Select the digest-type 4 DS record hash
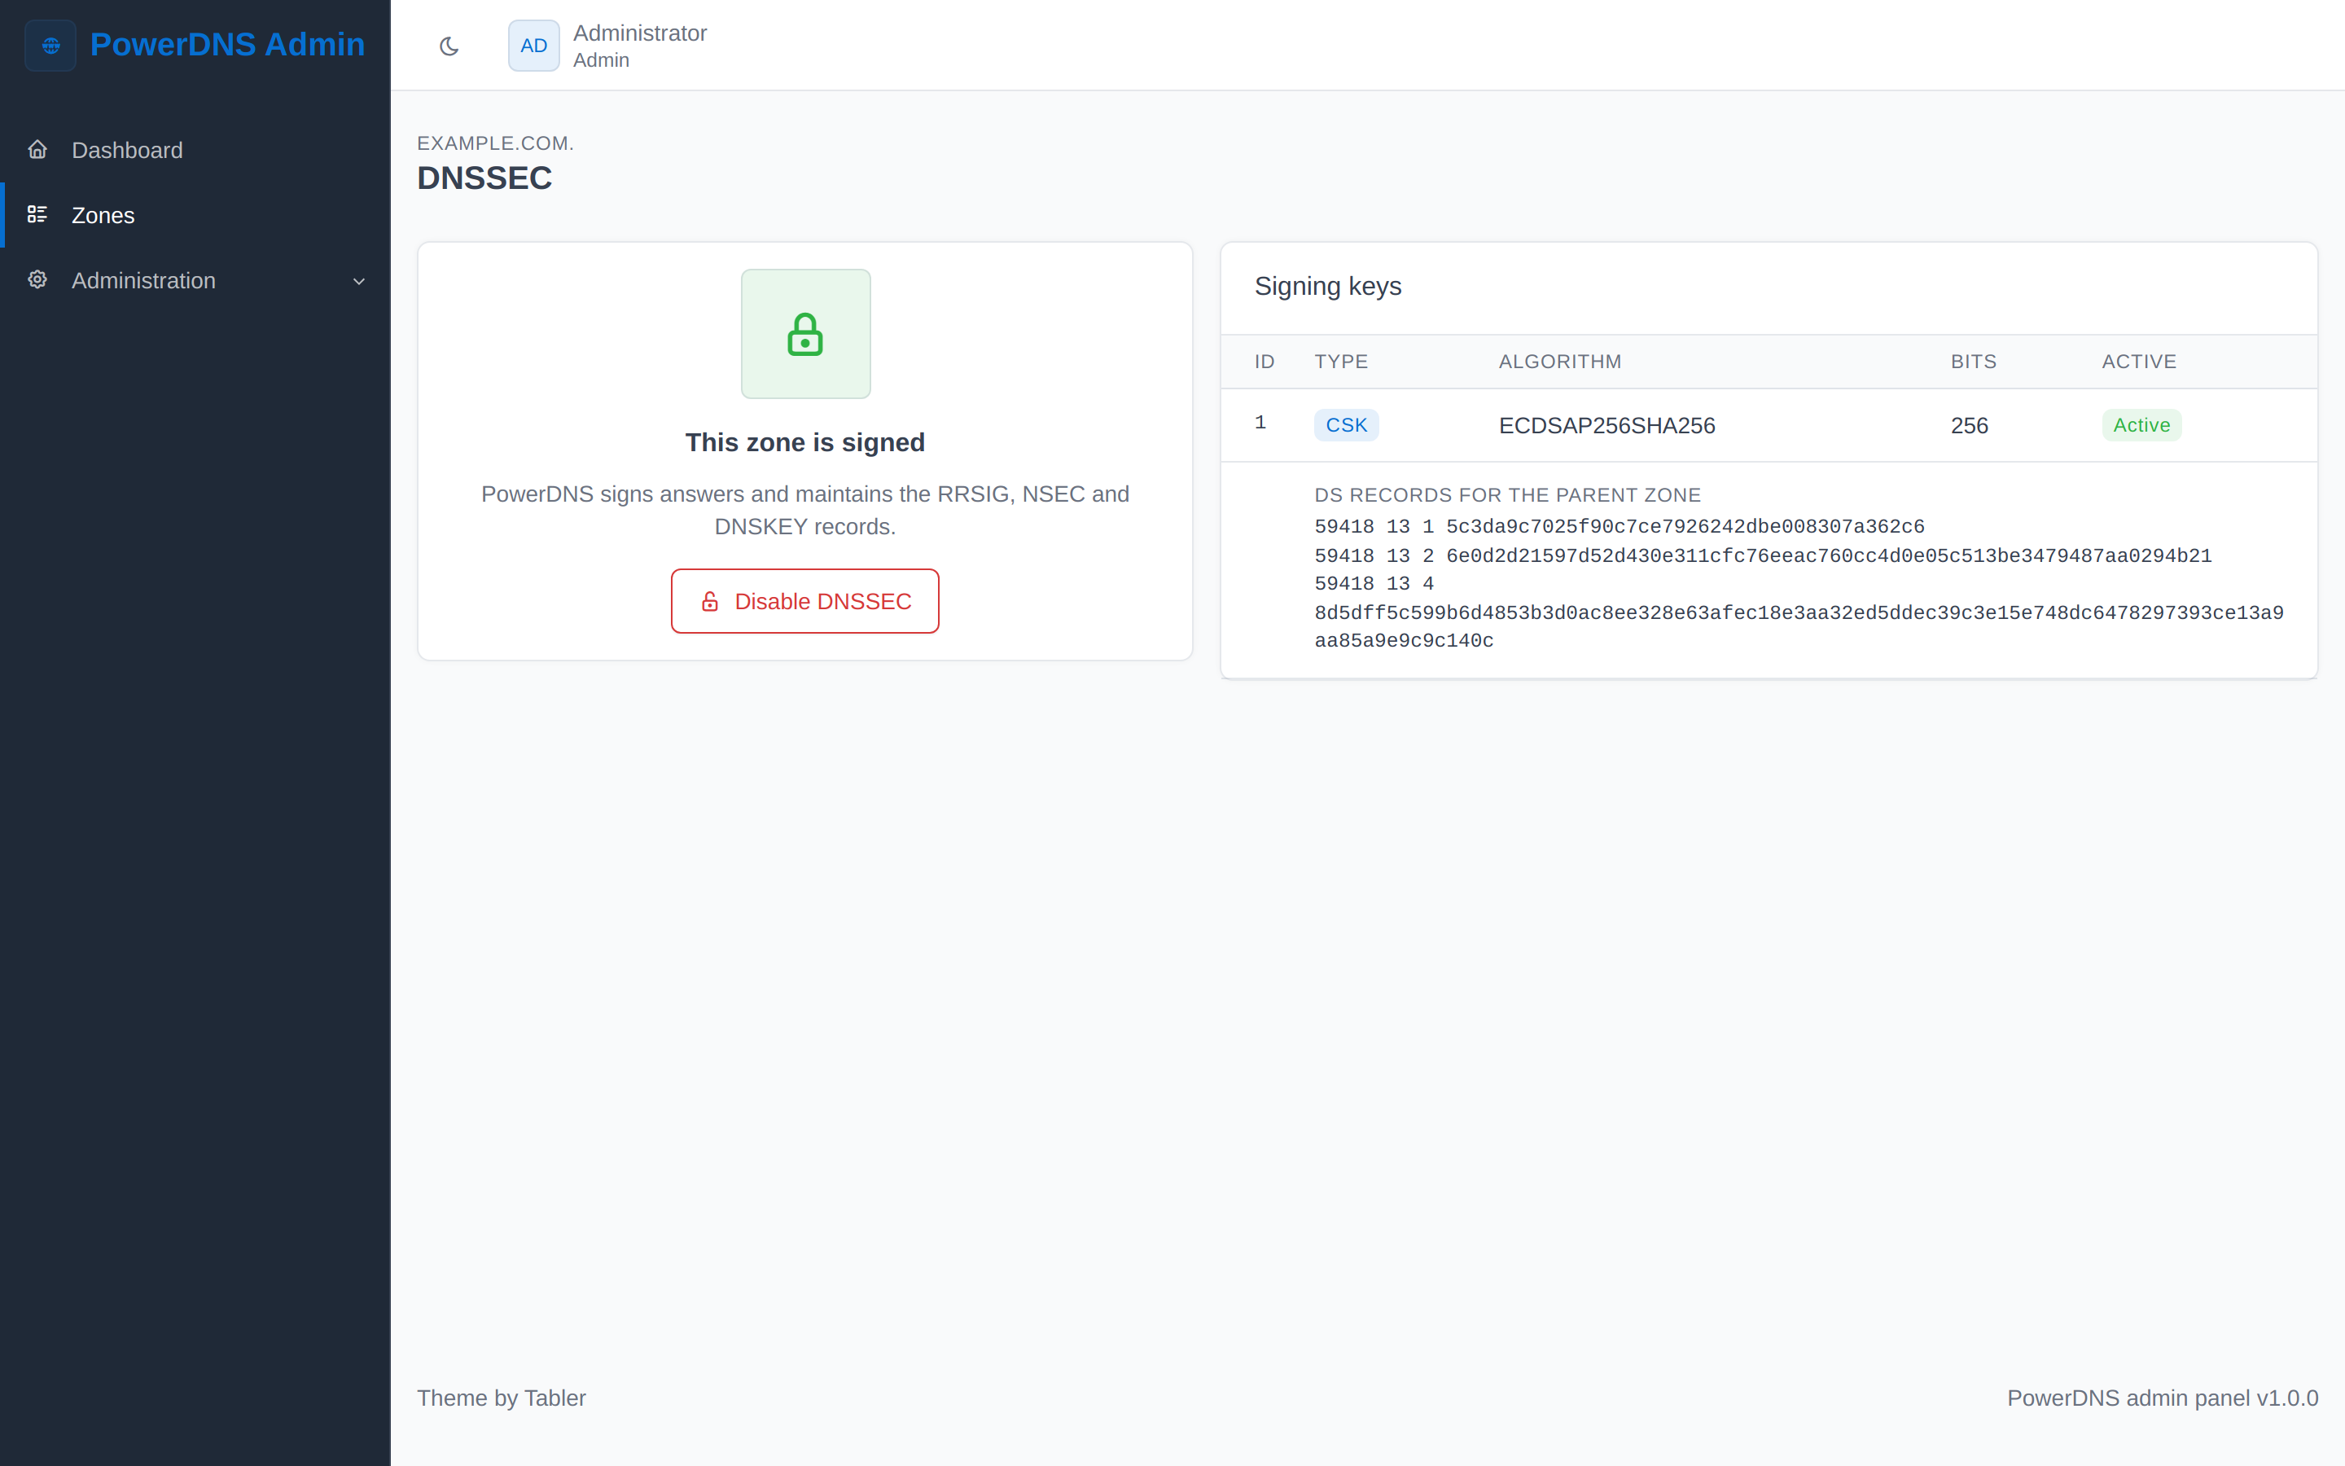 (1799, 626)
